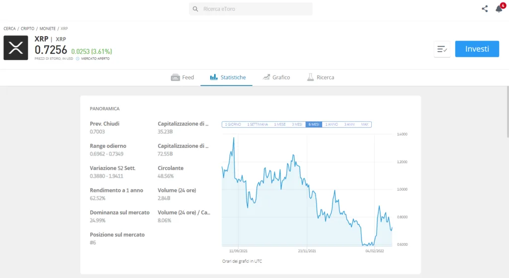Go to CERCA breadcrumb

pos(9,28)
